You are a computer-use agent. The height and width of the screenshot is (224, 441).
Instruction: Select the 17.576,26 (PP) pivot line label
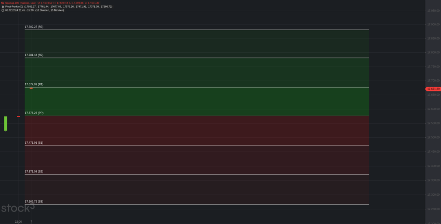34,113
